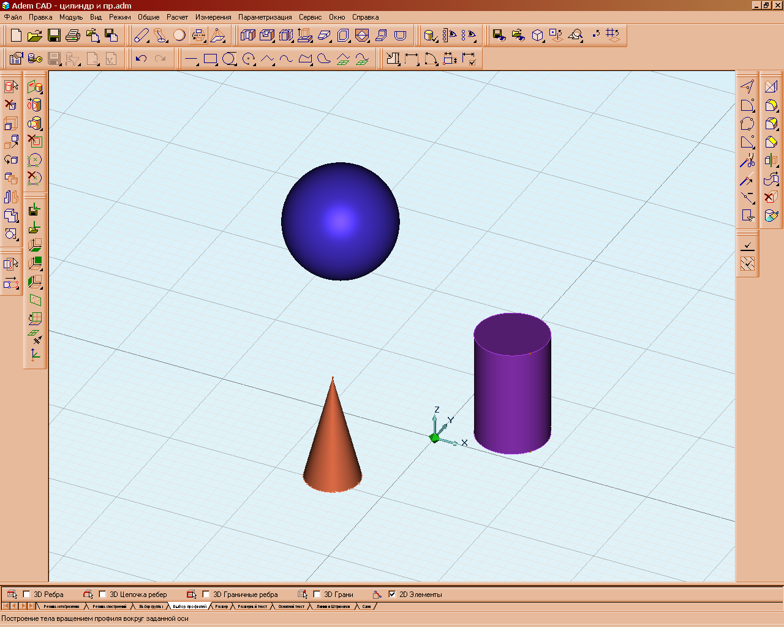The width and height of the screenshot is (784, 627).
Task: Switch to the Режим построений tab
Action: pos(110,606)
